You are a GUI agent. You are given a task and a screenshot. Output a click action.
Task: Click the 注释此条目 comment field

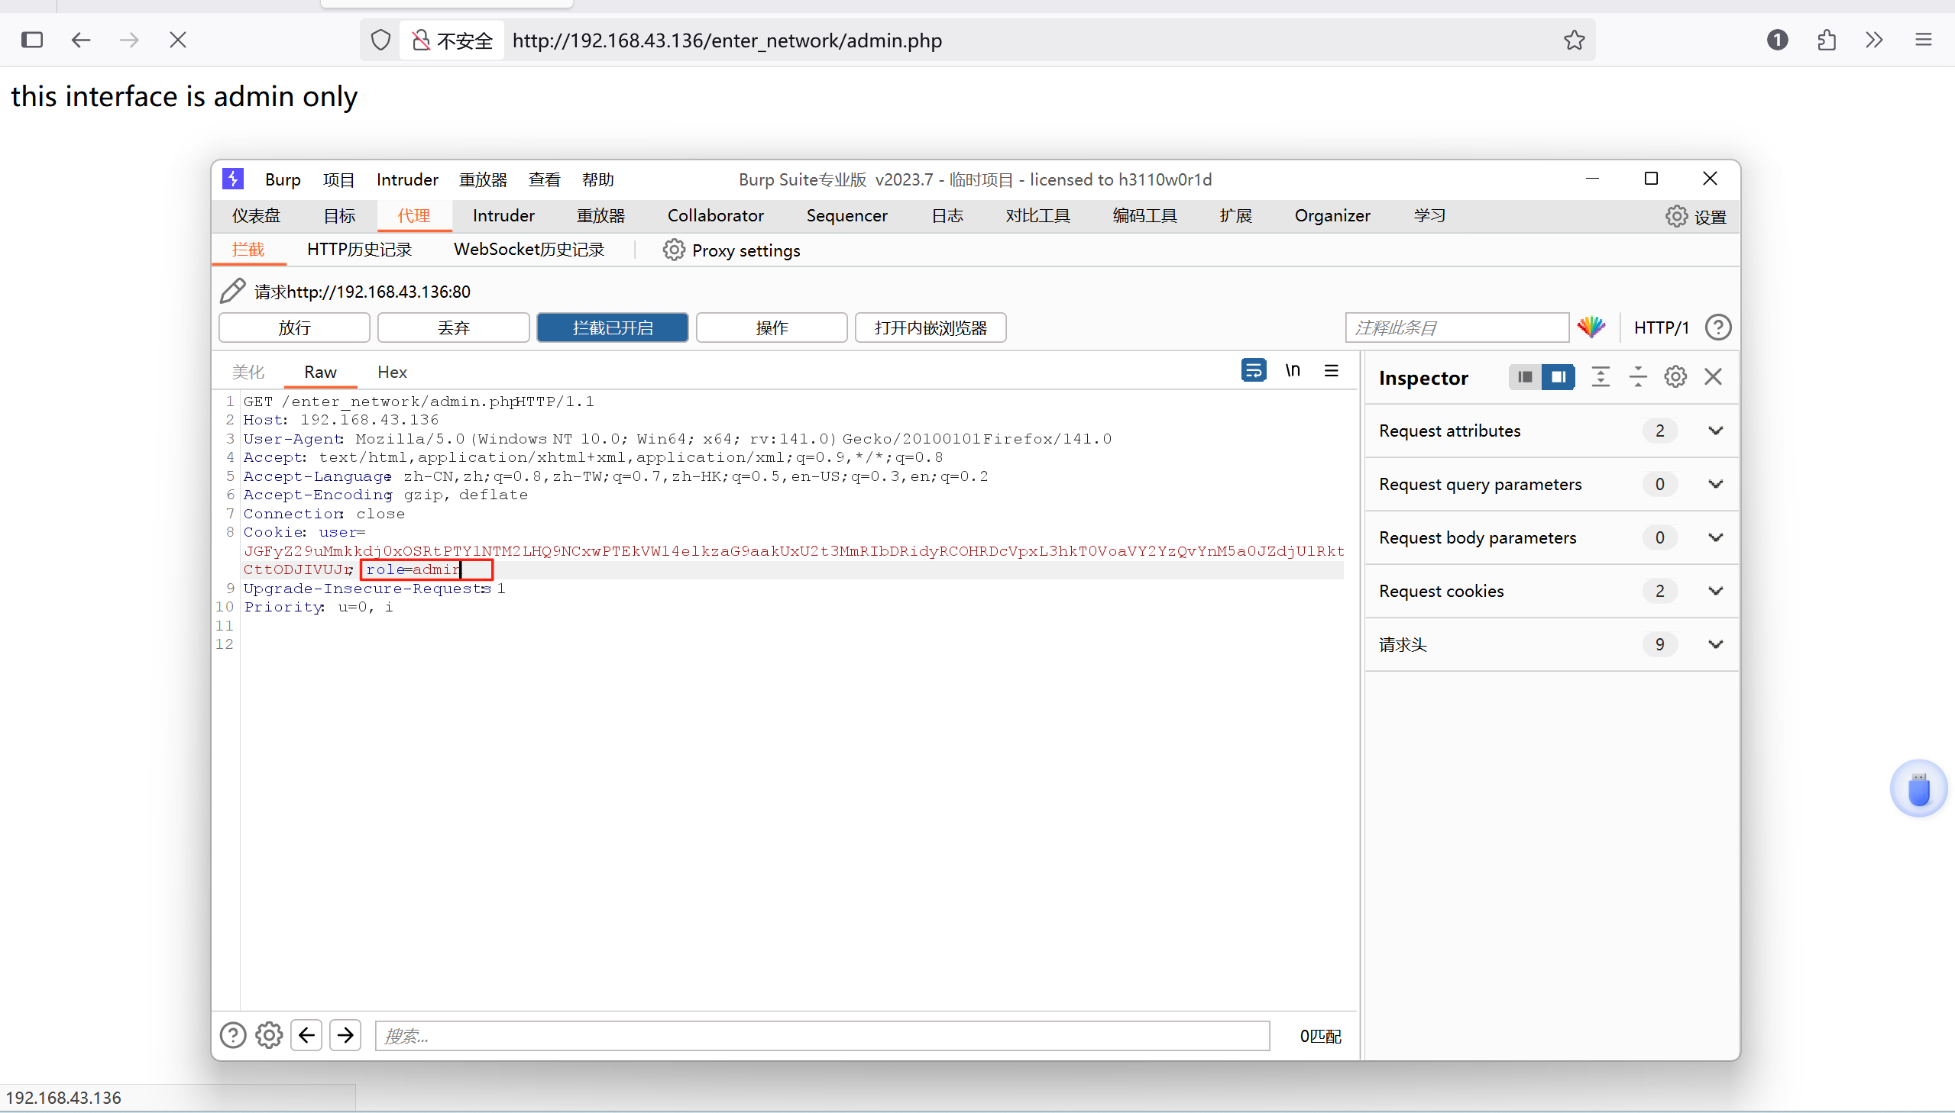[1456, 327]
